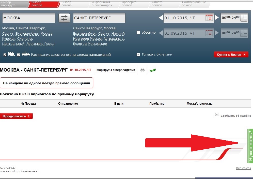
Task: Toggle the steam locomotive train checkbox
Action: (x=5, y=55)
